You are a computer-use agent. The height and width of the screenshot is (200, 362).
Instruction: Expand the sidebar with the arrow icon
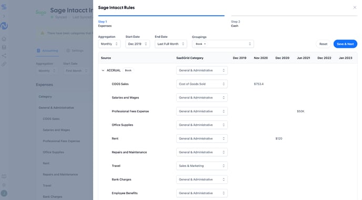(4, 16)
